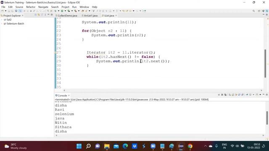The image size is (269, 151).
Task: Click the External Tools run icon
Action: coord(75,11)
